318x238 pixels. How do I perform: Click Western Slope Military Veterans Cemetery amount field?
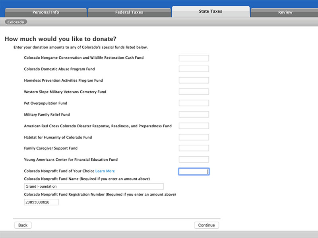click(194, 92)
